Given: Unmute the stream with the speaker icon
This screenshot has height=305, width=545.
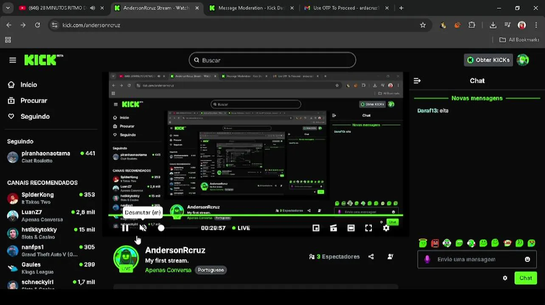Looking at the screenshot, I should pos(143,228).
